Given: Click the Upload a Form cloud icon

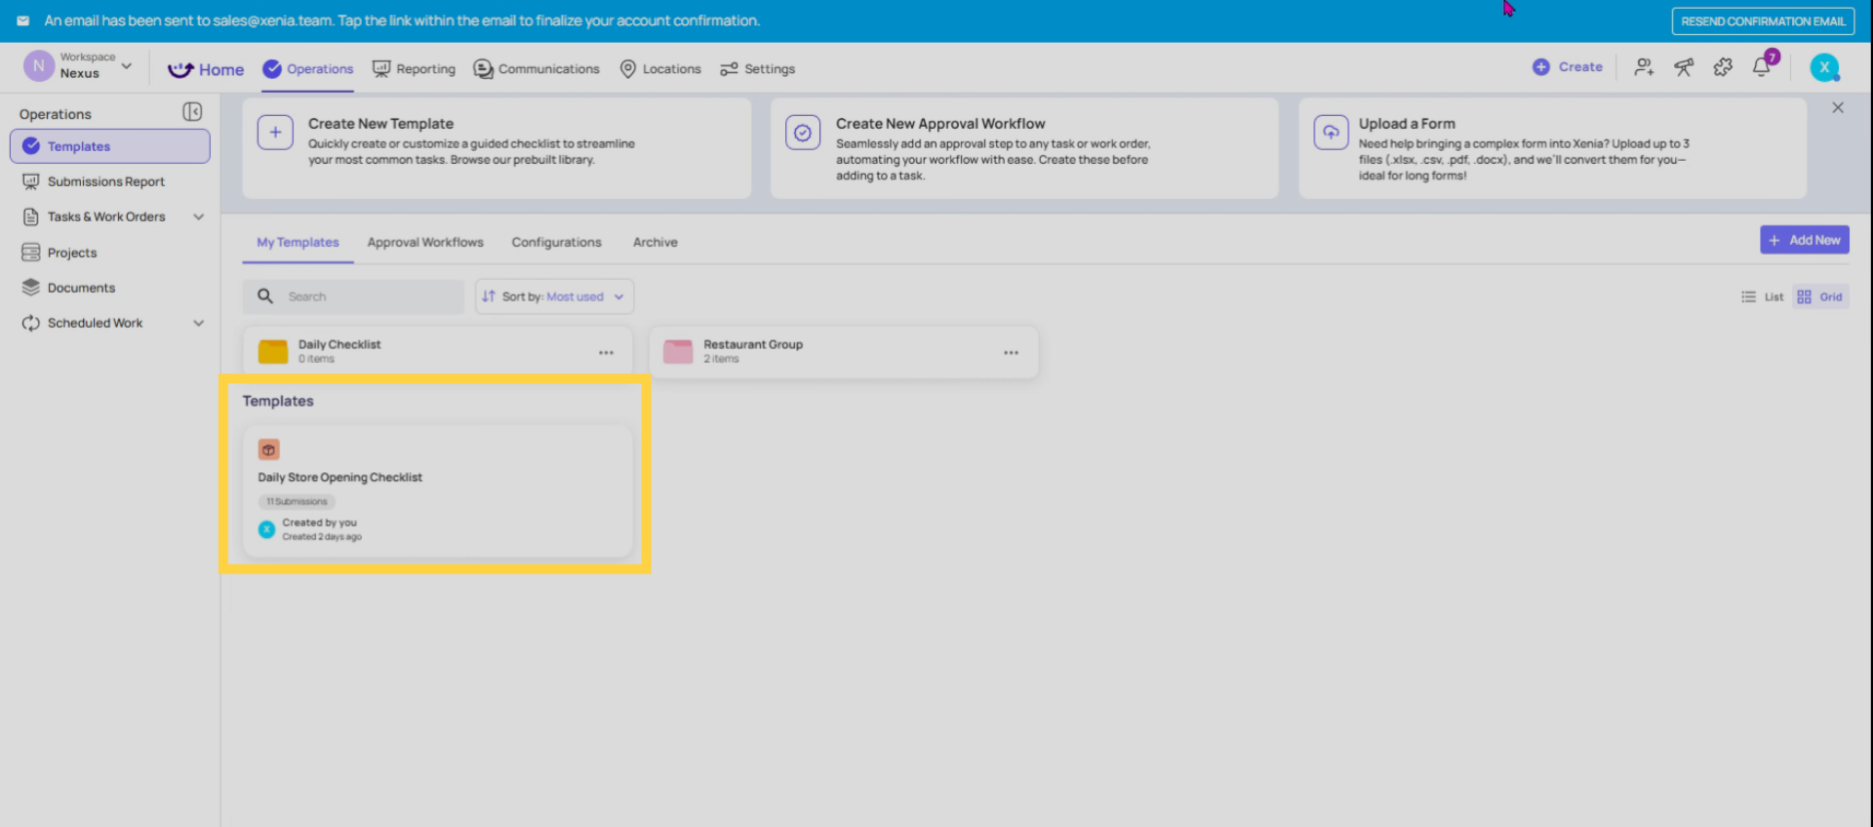Looking at the screenshot, I should 1332,132.
